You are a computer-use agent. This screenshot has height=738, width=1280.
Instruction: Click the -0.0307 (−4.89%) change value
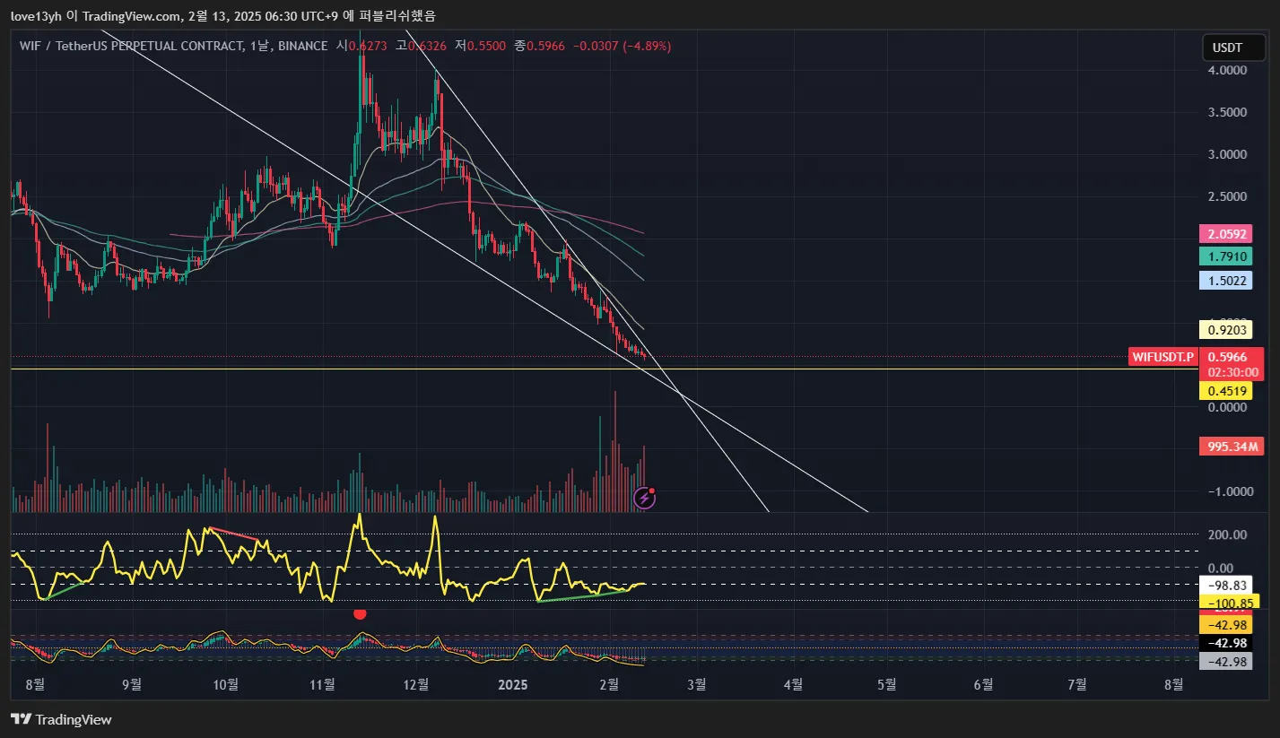point(621,46)
